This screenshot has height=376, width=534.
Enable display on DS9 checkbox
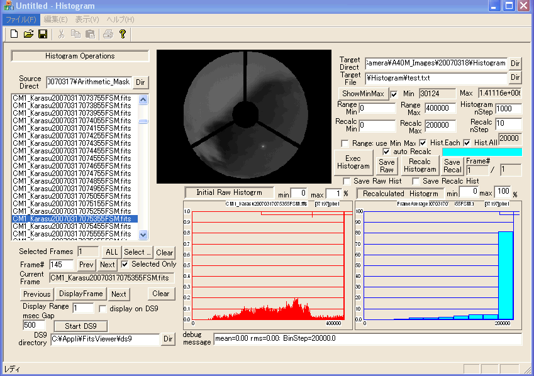103,309
